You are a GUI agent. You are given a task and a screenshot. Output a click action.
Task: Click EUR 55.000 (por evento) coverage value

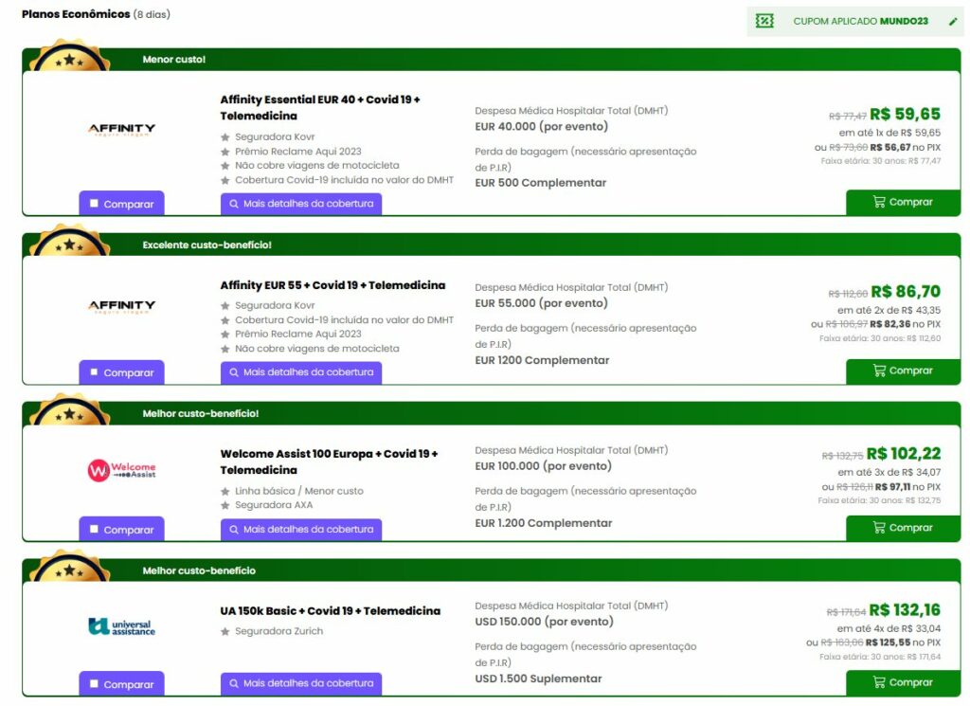pos(541,304)
